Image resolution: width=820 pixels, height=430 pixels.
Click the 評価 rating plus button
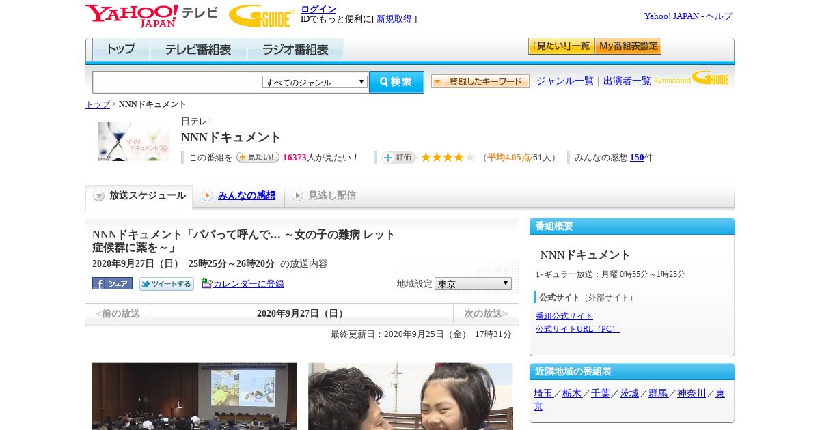point(399,157)
